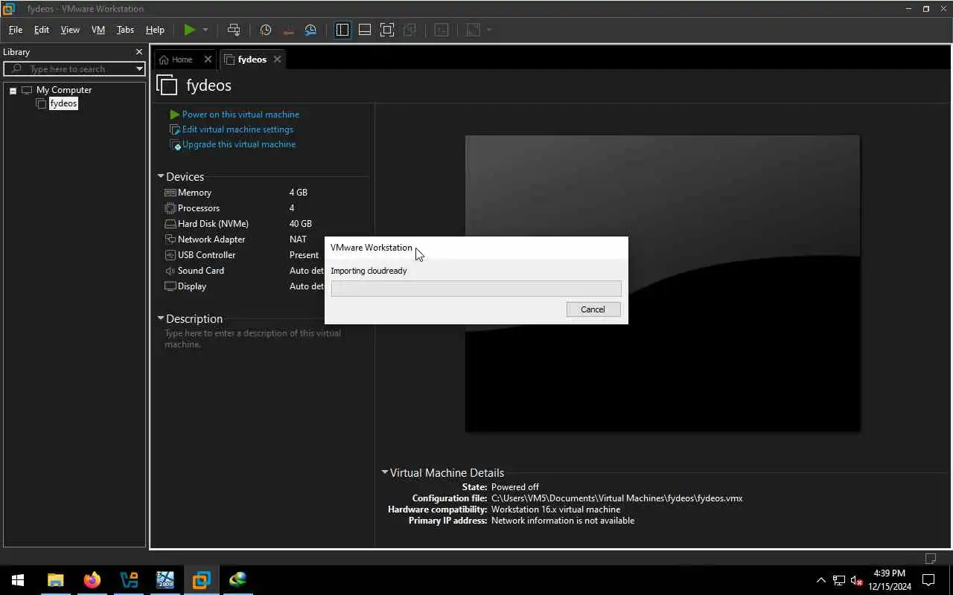Select the Network Adapter row
The image size is (953, 595).
coord(243,239)
